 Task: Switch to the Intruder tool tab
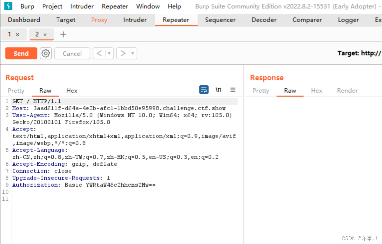coord(135,20)
